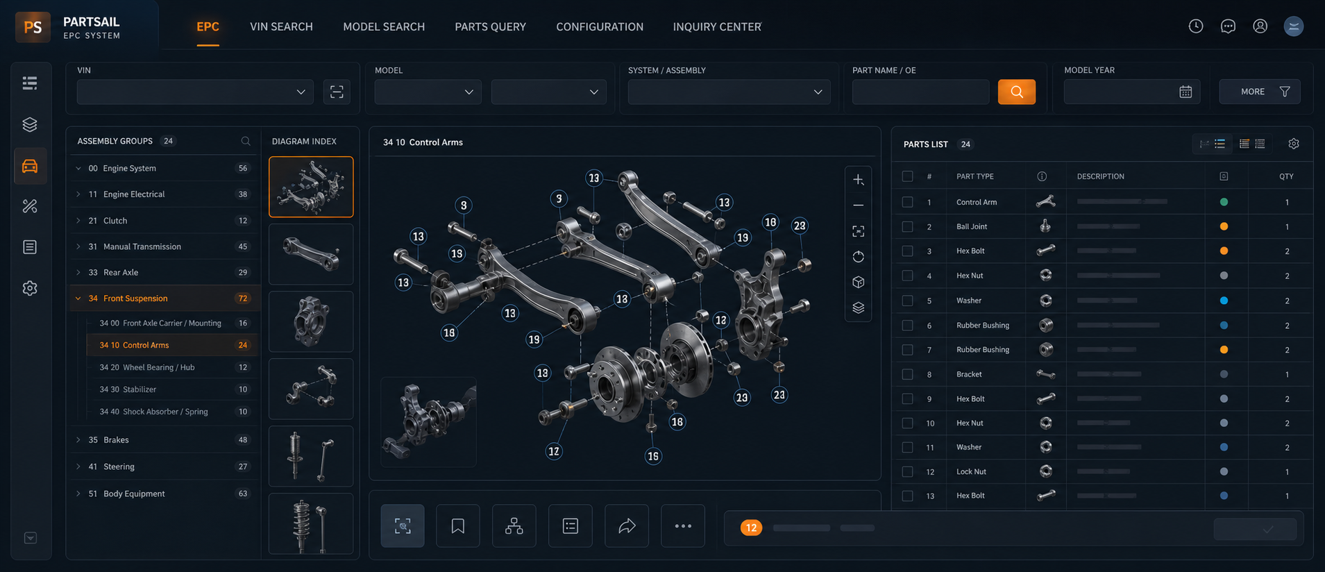
Task: Click the VIN scan icon
Action: click(x=337, y=92)
